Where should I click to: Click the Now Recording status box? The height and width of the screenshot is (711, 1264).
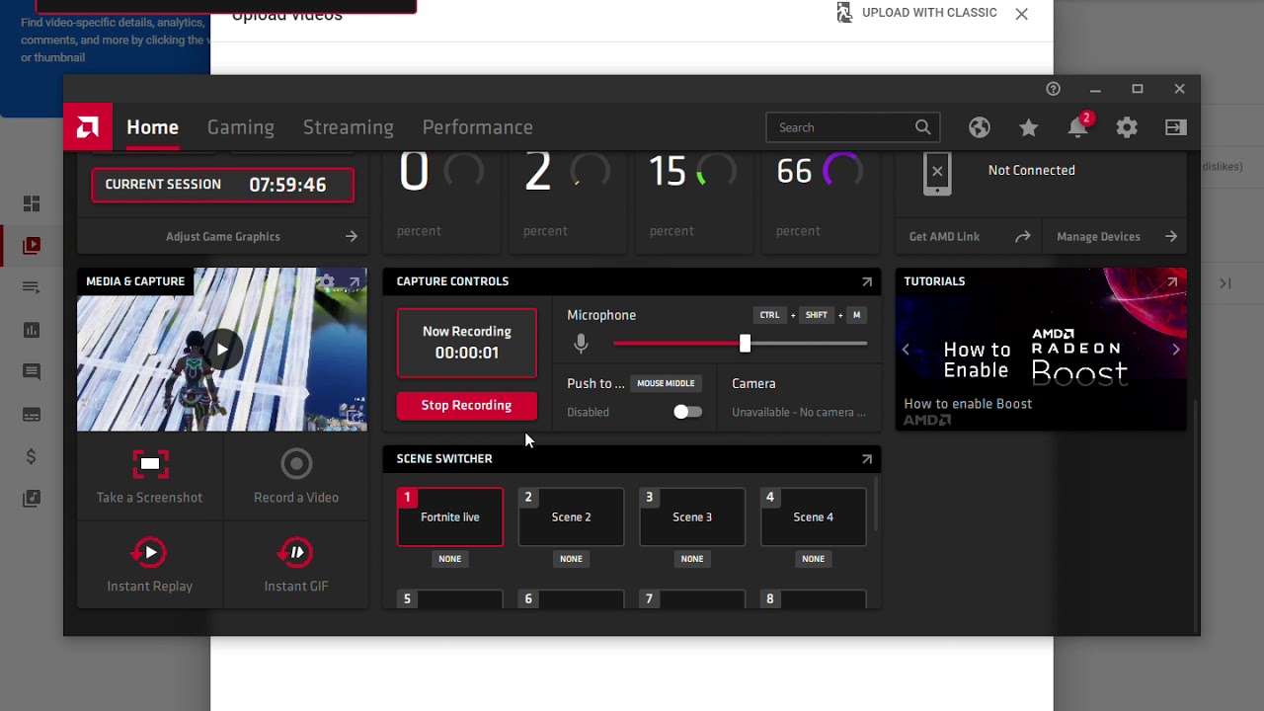point(467,343)
